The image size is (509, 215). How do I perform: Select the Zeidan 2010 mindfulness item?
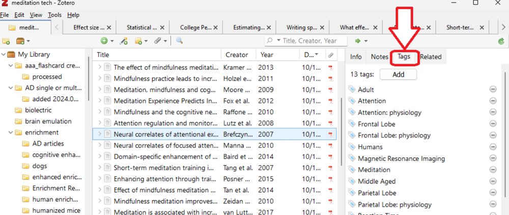tap(214, 201)
